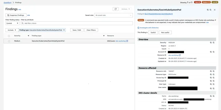This screenshot has height=110, width=221.
Task: Refresh the findings list
Action: click(x=115, y=9)
